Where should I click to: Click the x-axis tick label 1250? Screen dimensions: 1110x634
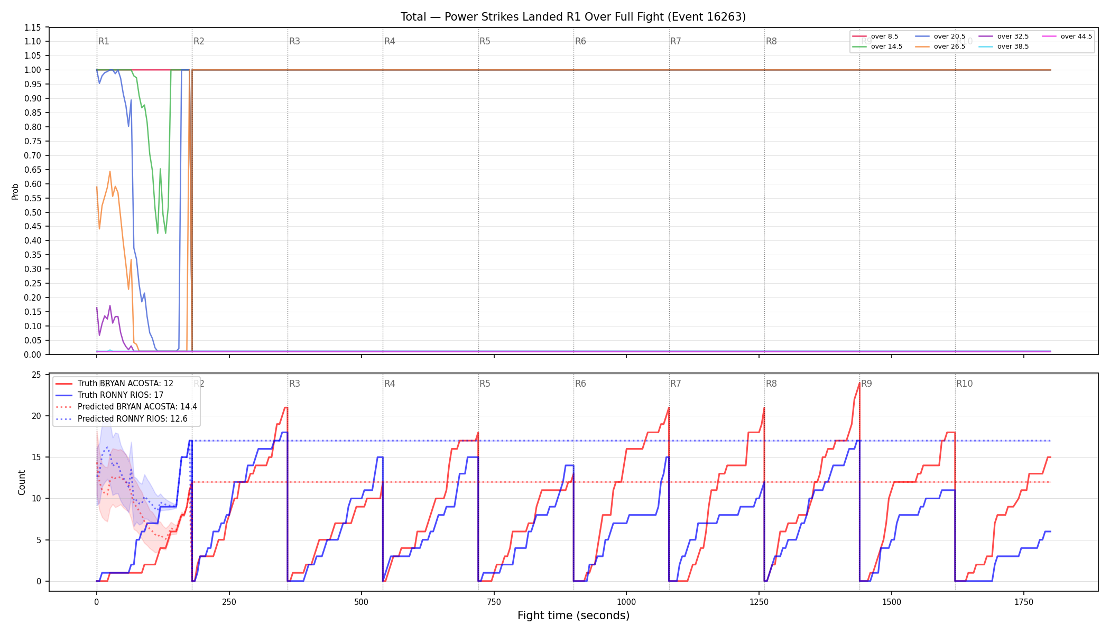759,602
